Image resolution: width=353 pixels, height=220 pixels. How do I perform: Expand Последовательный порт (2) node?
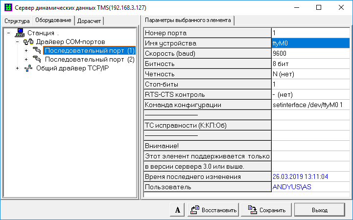[x=26, y=60]
